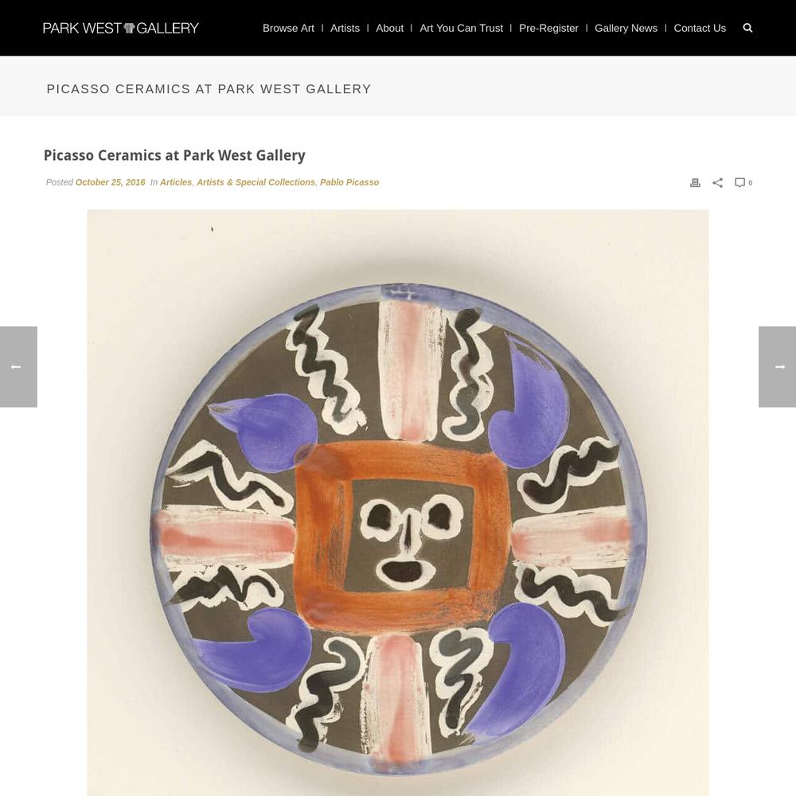Open the Artists menu item
This screenshot has width=796, height=796.
[345, 29]
